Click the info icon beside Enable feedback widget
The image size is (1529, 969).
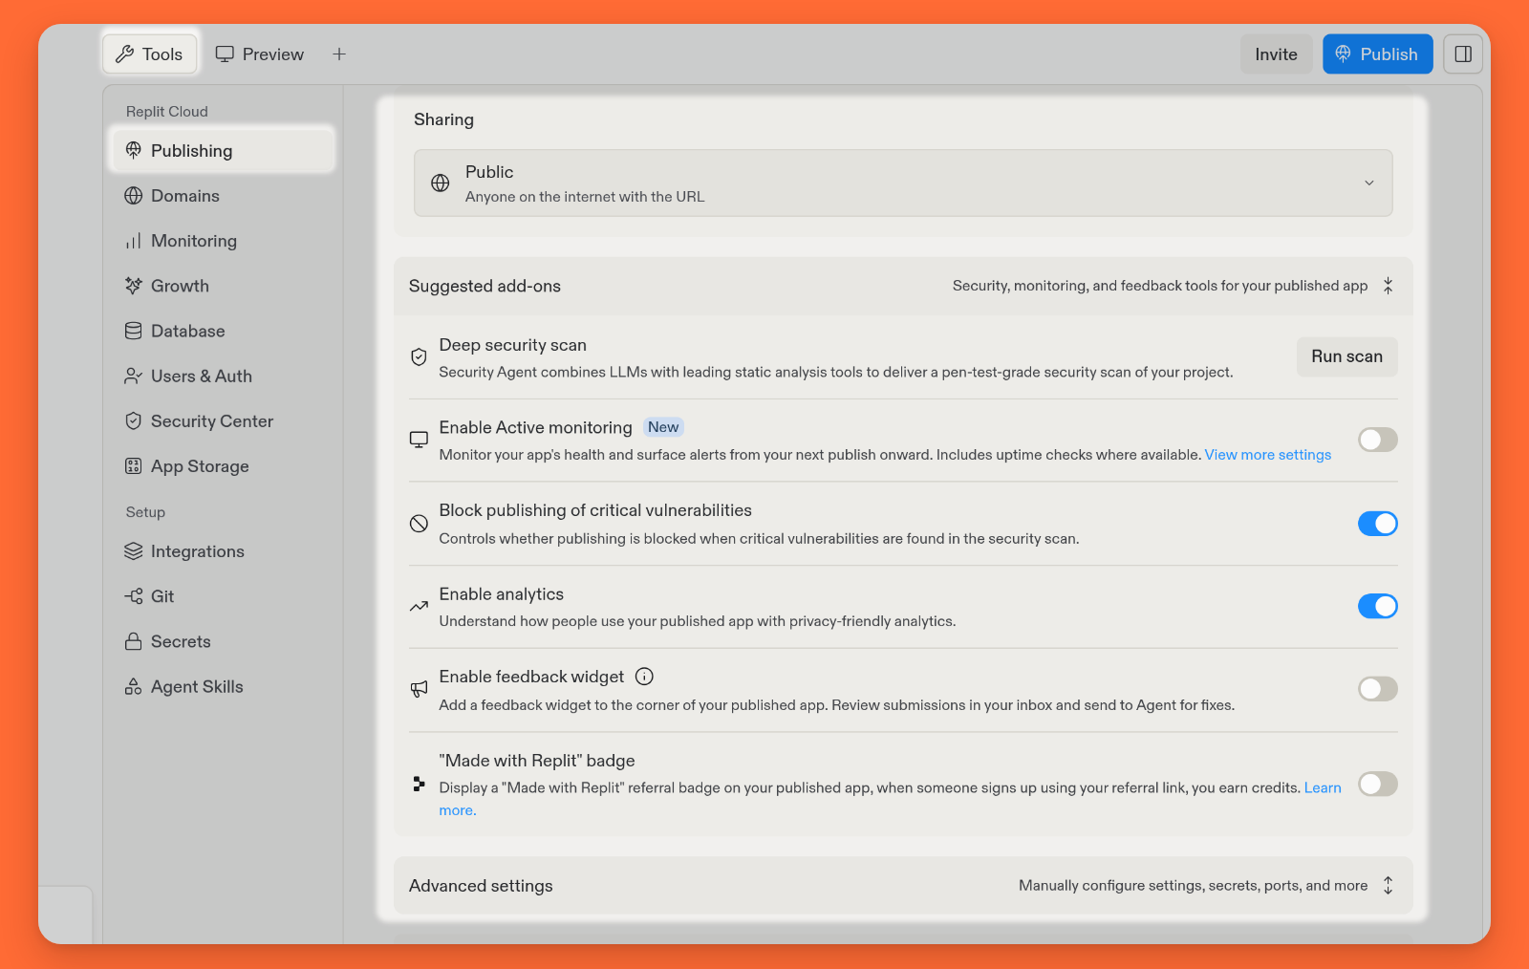tap(645, 677)
